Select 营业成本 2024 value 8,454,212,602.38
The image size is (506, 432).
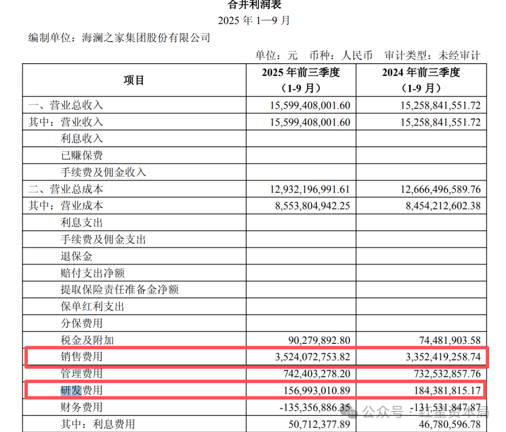tap(443, 206)
